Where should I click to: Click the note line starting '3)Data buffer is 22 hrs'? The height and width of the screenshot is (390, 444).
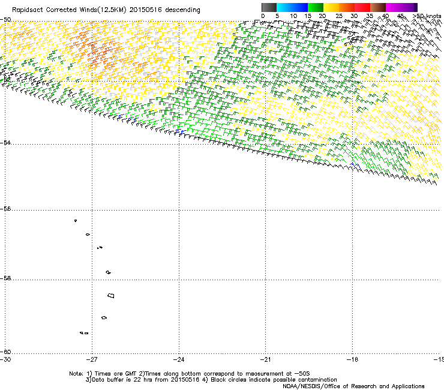tap(211, 380)
